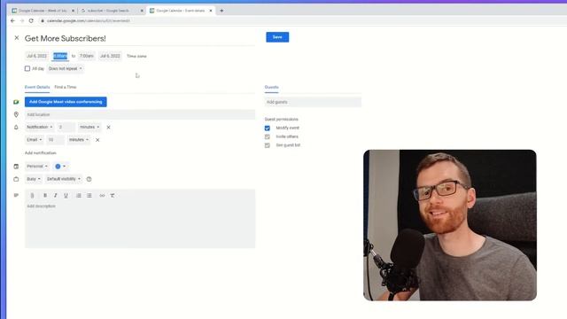567x319 pixels.
Task: Remove the Email notification reminder
Action: 97,140
